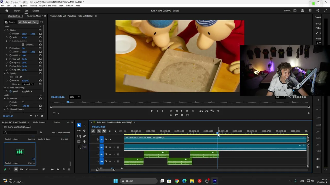This screenshot has width=330, height=185.
Task: Click the Lift button in Program Monitor
Action: tap(201, 111)
